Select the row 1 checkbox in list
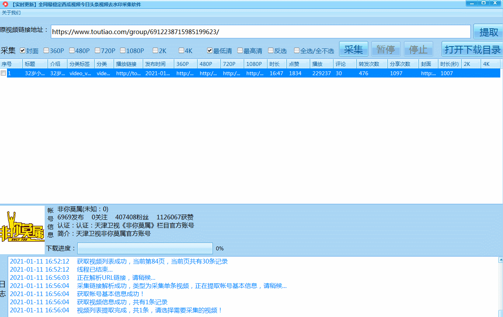Screen dimensions: 503x317 click(x=3, y=73)
